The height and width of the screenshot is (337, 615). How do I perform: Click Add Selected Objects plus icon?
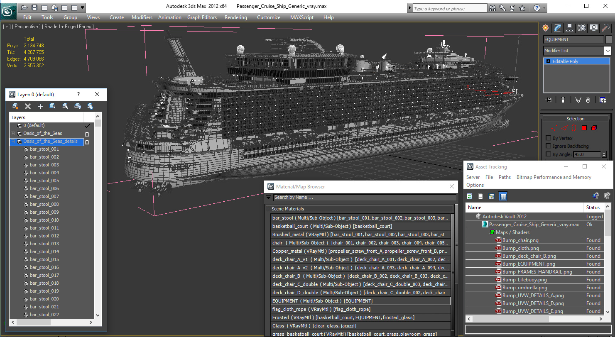40,106
